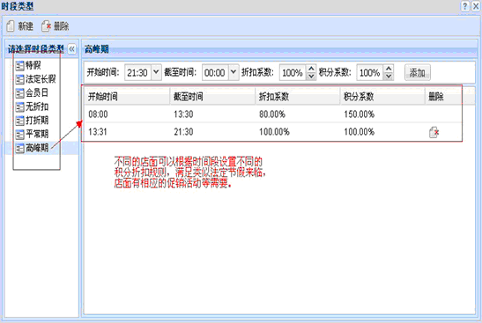Click the 100.00% discount cell in 13:31 row
The height and width of the screenshot is (323, 482).
click(x=298, y=132)
